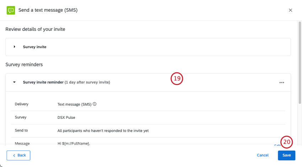302x167 pixels.
Task: Close the Send a text message dialog
Action: coord(290,10)
